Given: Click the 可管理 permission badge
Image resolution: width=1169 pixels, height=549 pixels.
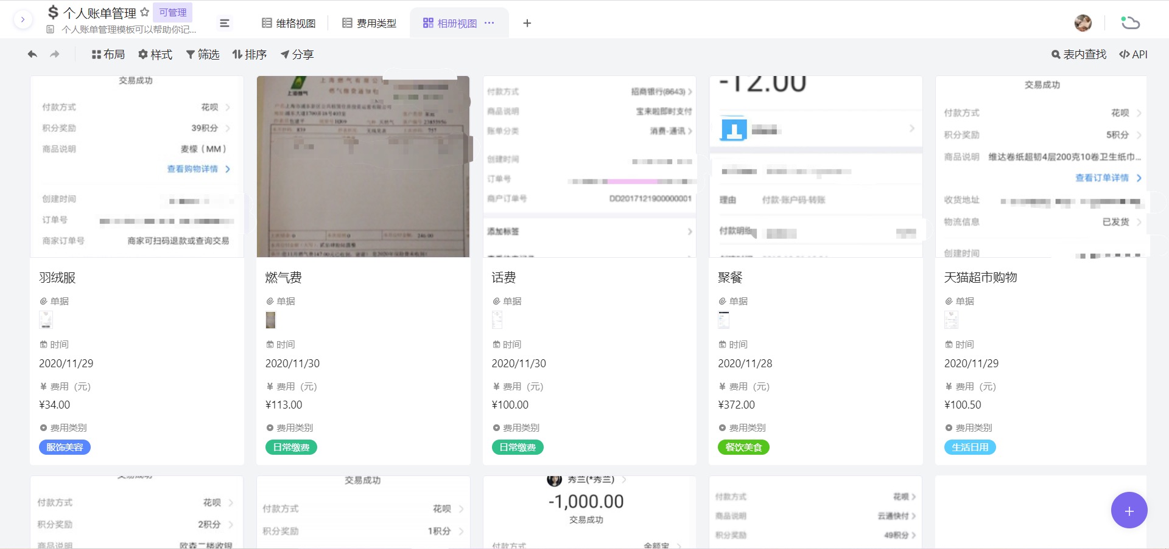Looking at the screenshot, I should 173,12.
